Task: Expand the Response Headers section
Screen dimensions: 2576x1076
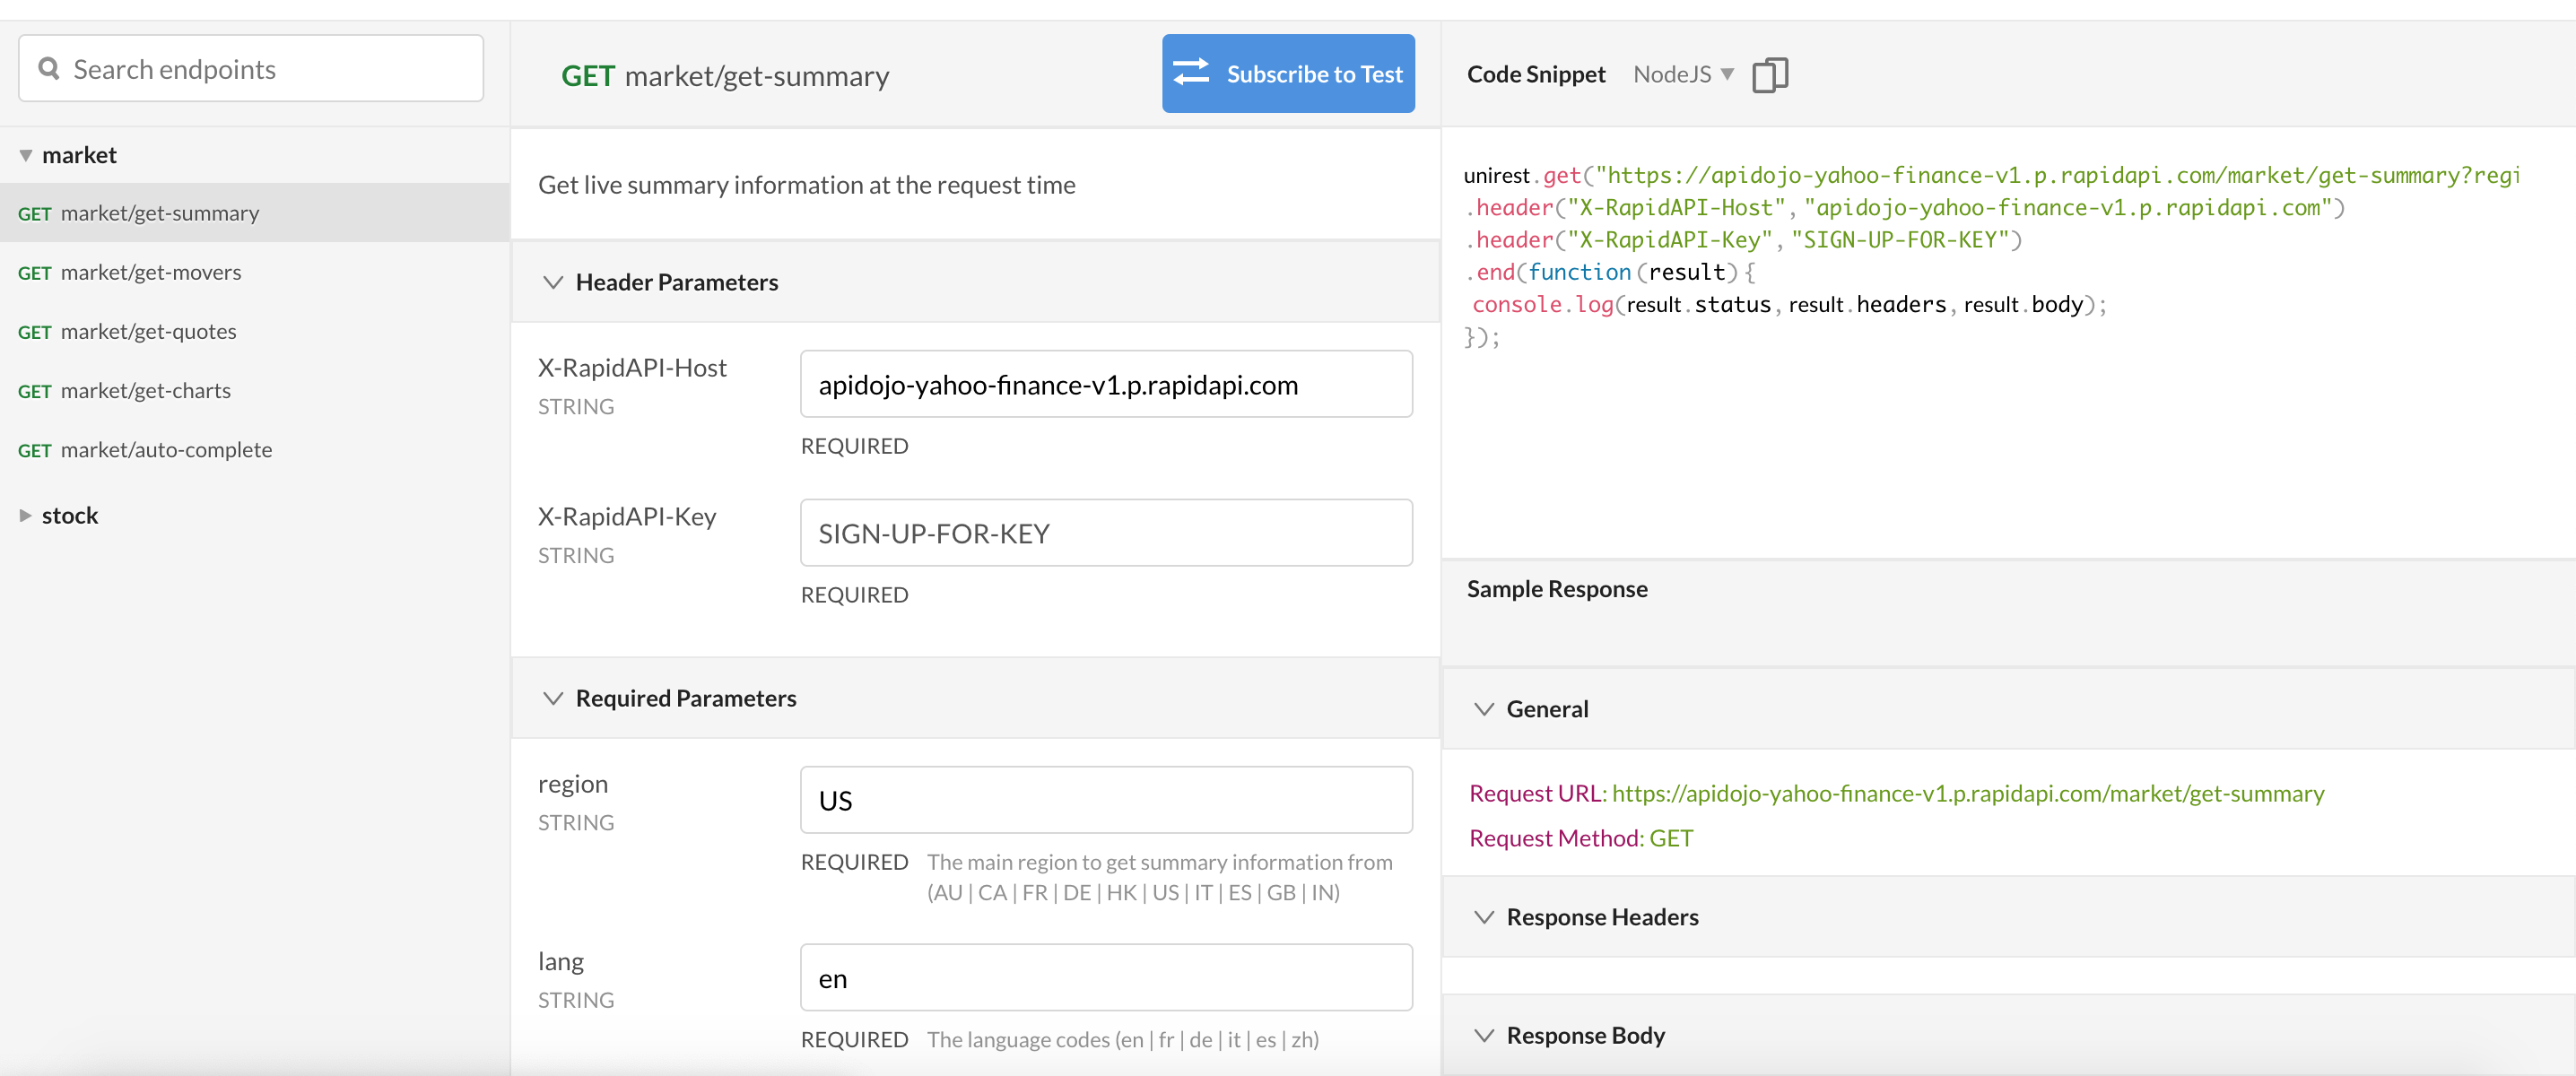Action: pos(1484,917)
